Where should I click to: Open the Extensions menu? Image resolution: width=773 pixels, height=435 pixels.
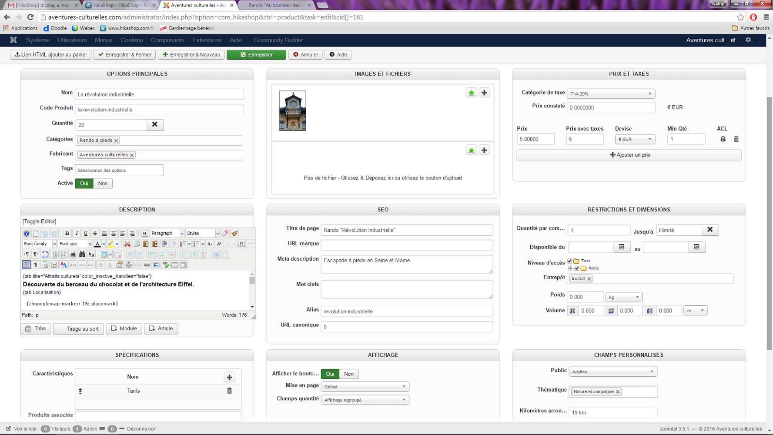point(207,40)
